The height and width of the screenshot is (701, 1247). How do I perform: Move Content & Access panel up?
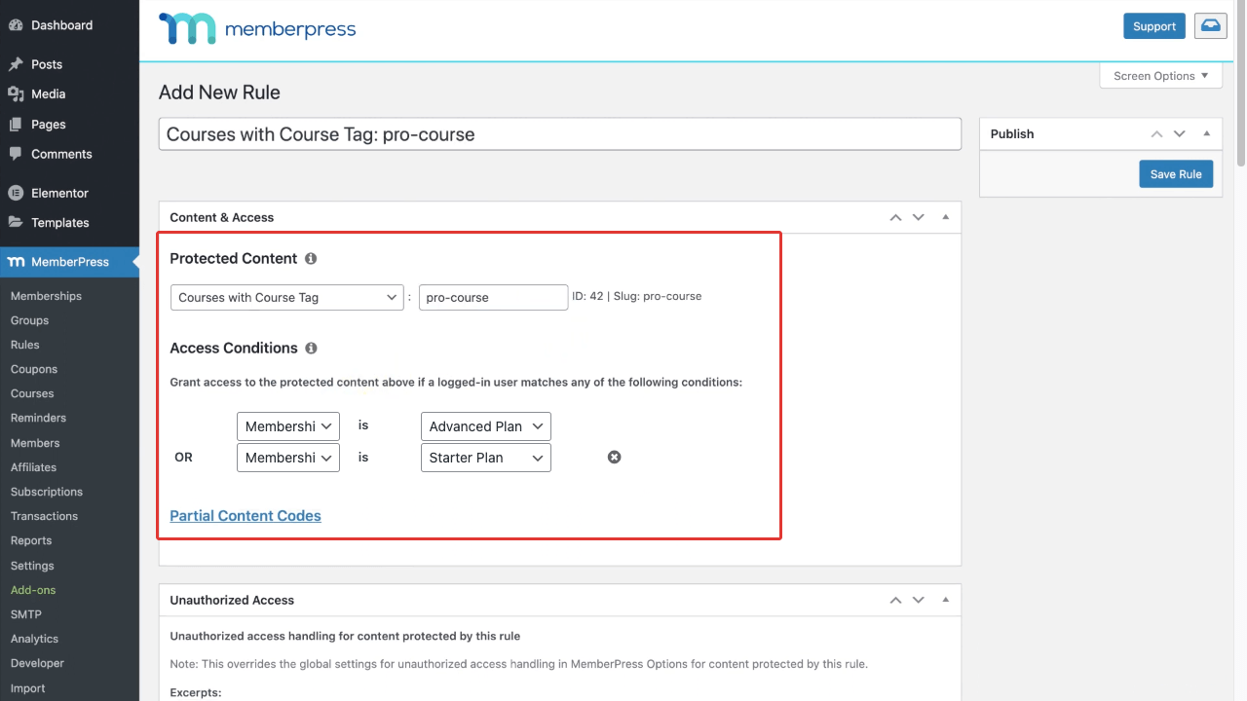(895, 217)
